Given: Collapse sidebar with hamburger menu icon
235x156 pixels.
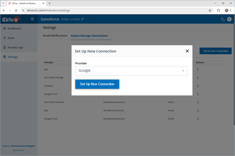Looking at the screenshot, I should [32, 19].
